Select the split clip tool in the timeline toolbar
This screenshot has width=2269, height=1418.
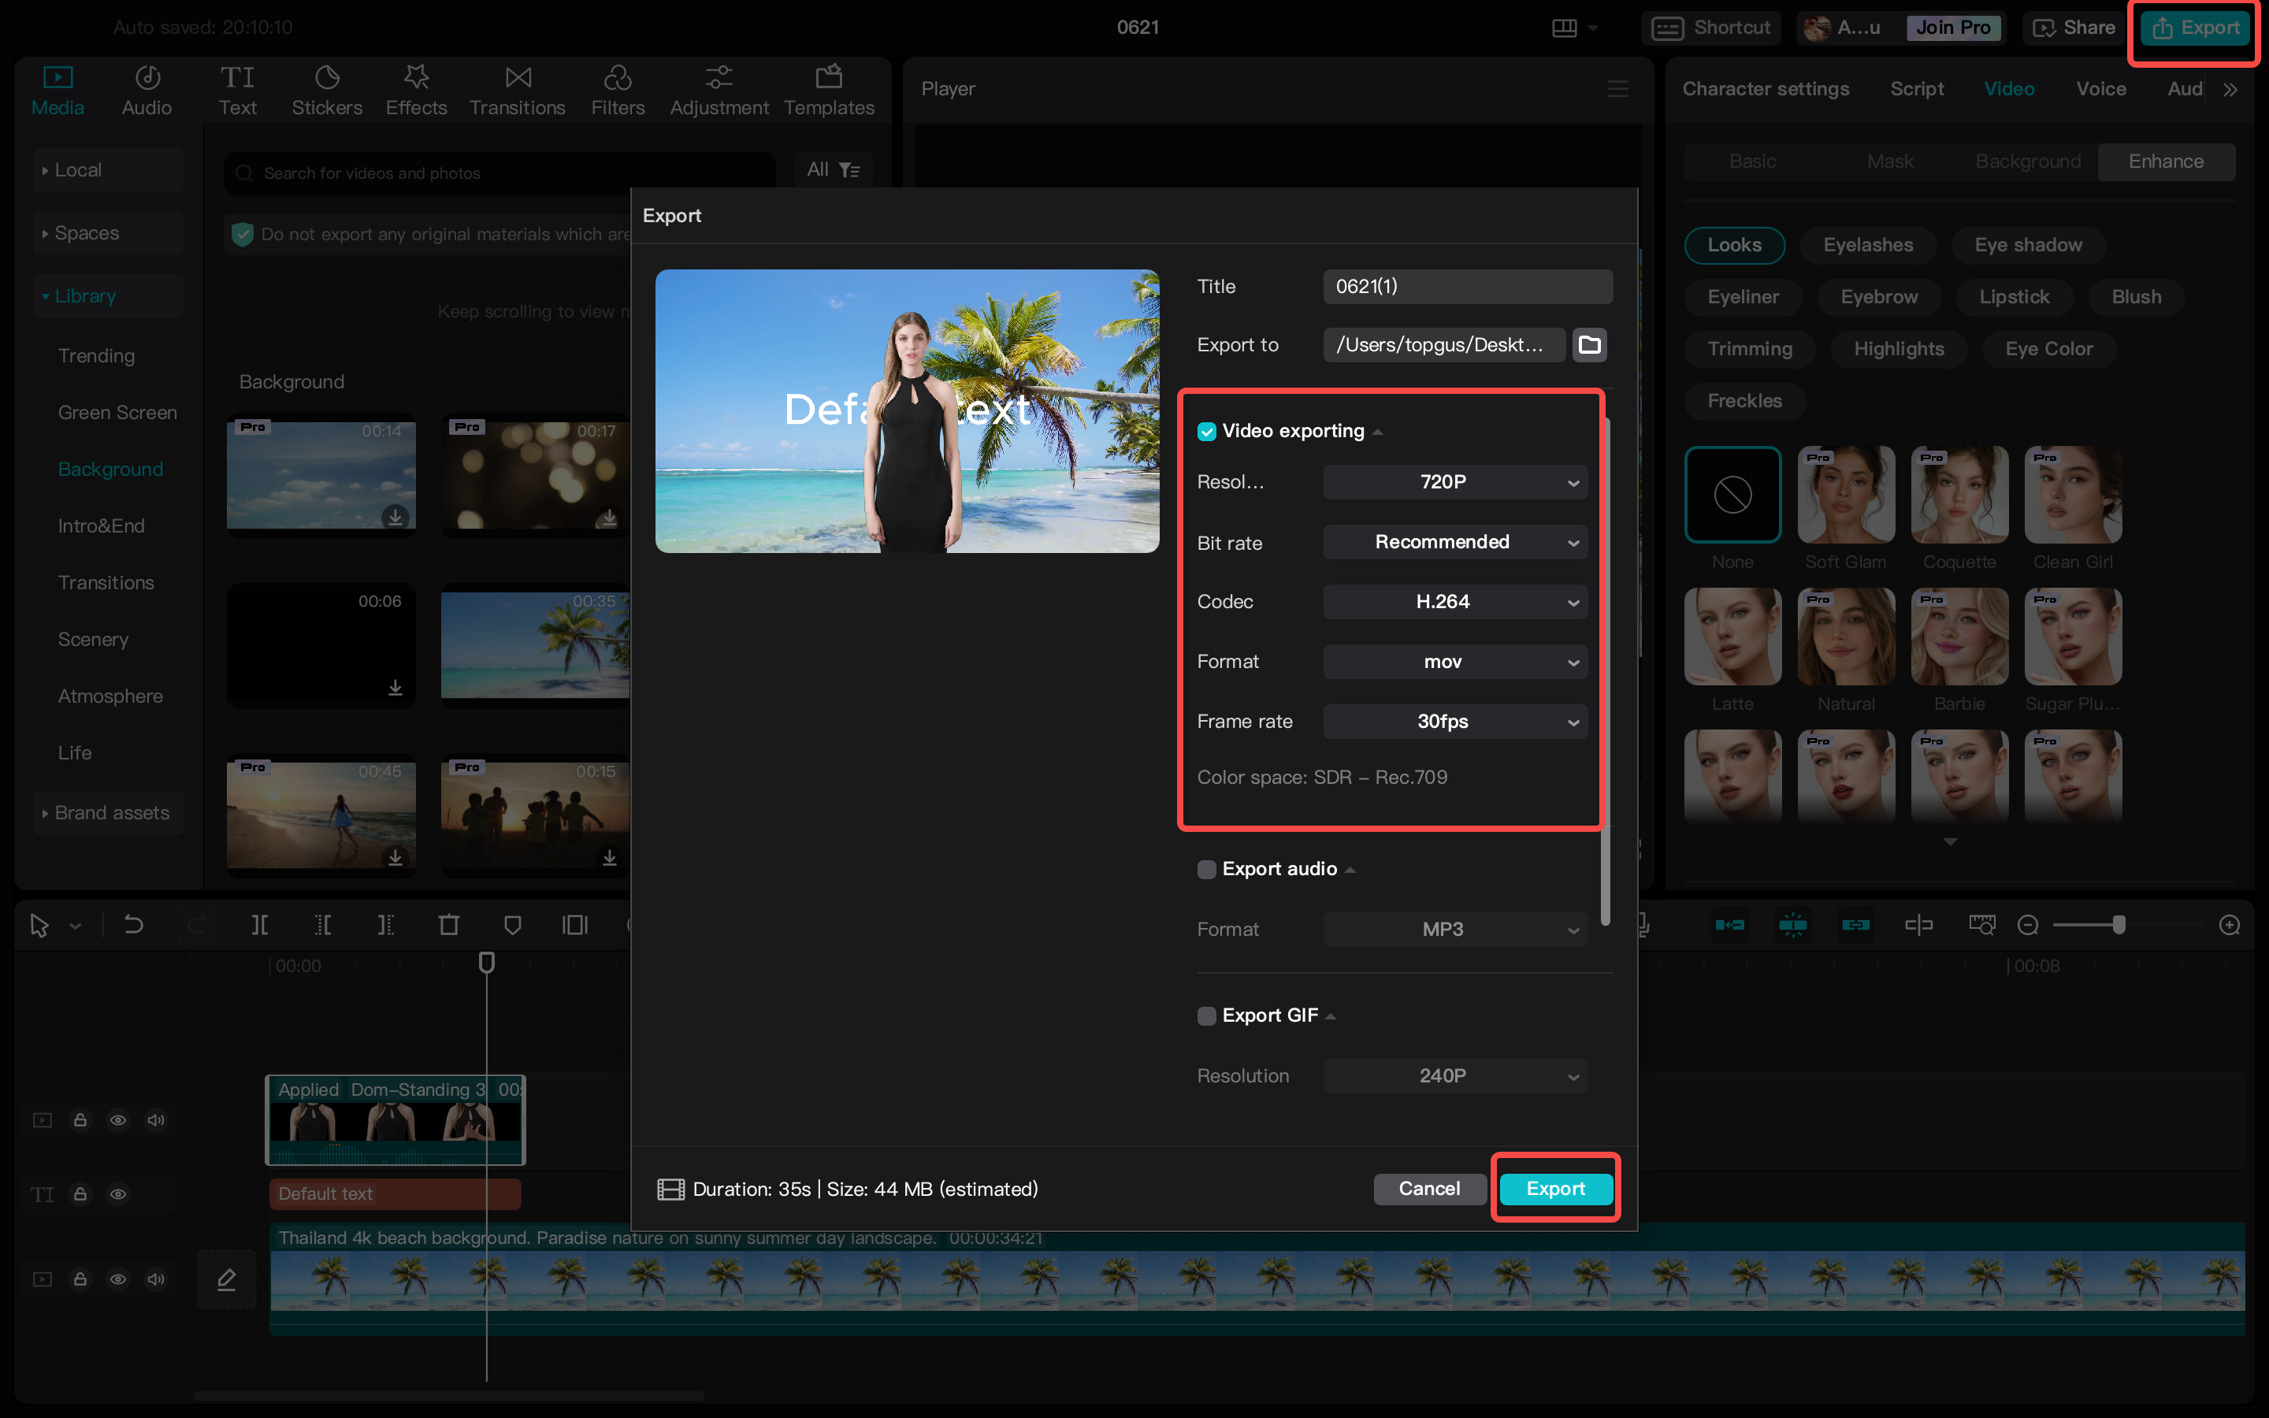click(260, 926)
